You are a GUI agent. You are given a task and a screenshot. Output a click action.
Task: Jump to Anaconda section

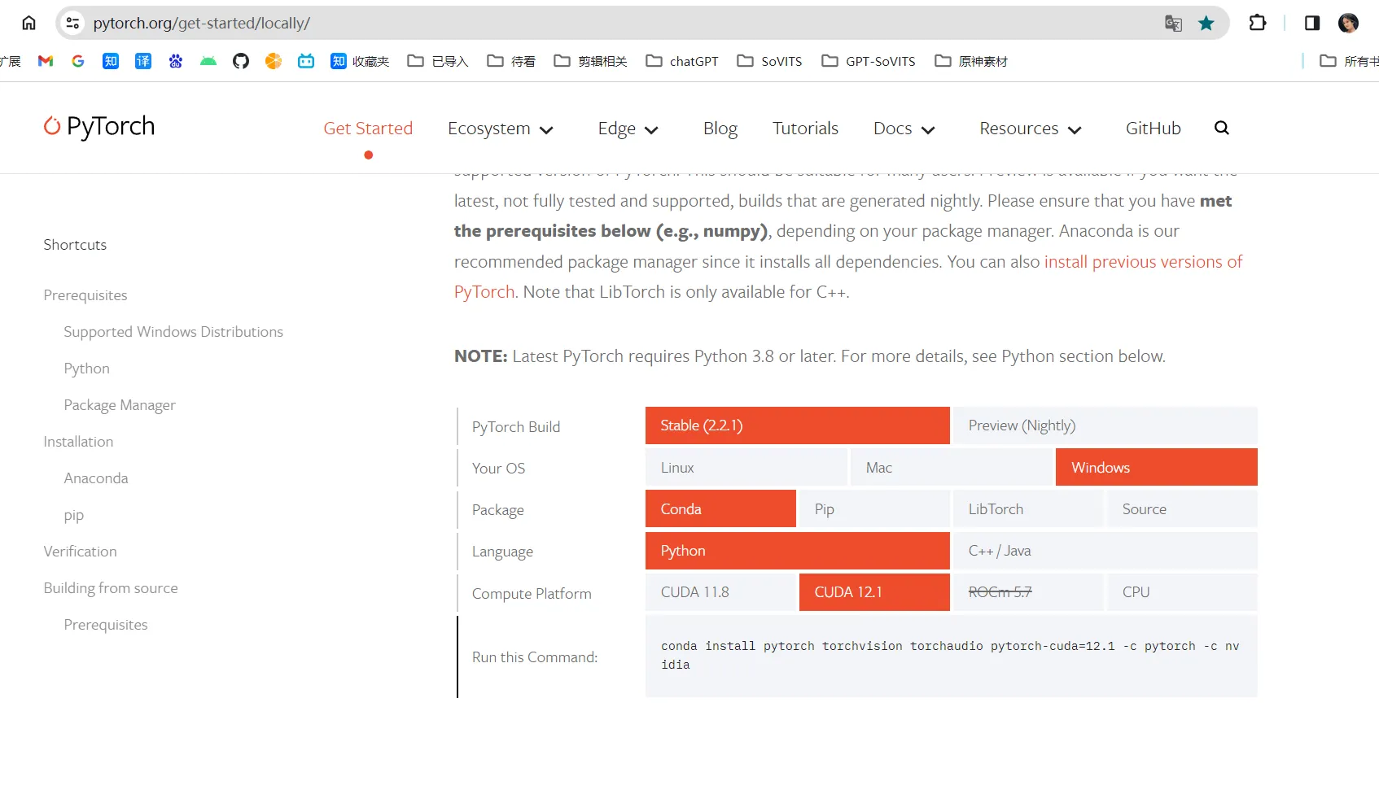tap(96, 478)
